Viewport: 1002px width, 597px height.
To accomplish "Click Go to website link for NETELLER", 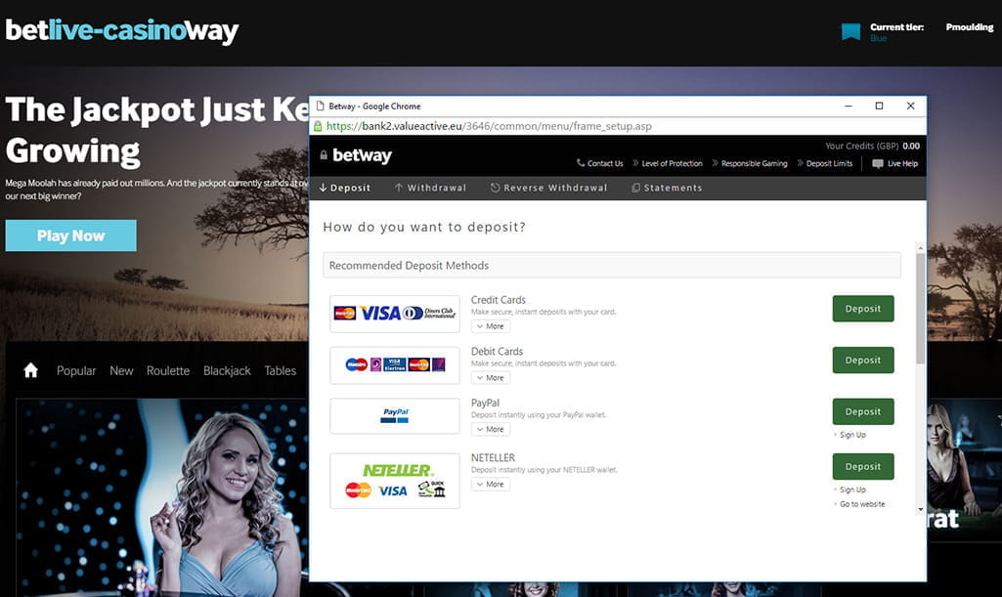I will [x=862, y=504].
